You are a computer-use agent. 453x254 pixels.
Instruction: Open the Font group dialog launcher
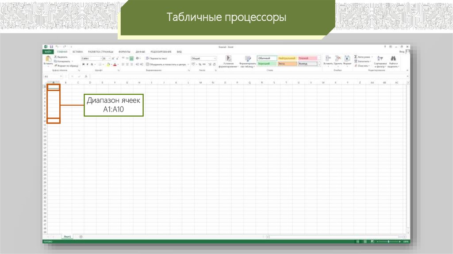pyautogui.click(x=118, y=70)
